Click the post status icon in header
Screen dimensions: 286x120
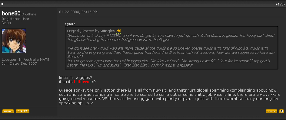pyautogui.click(x=2, y=4)
